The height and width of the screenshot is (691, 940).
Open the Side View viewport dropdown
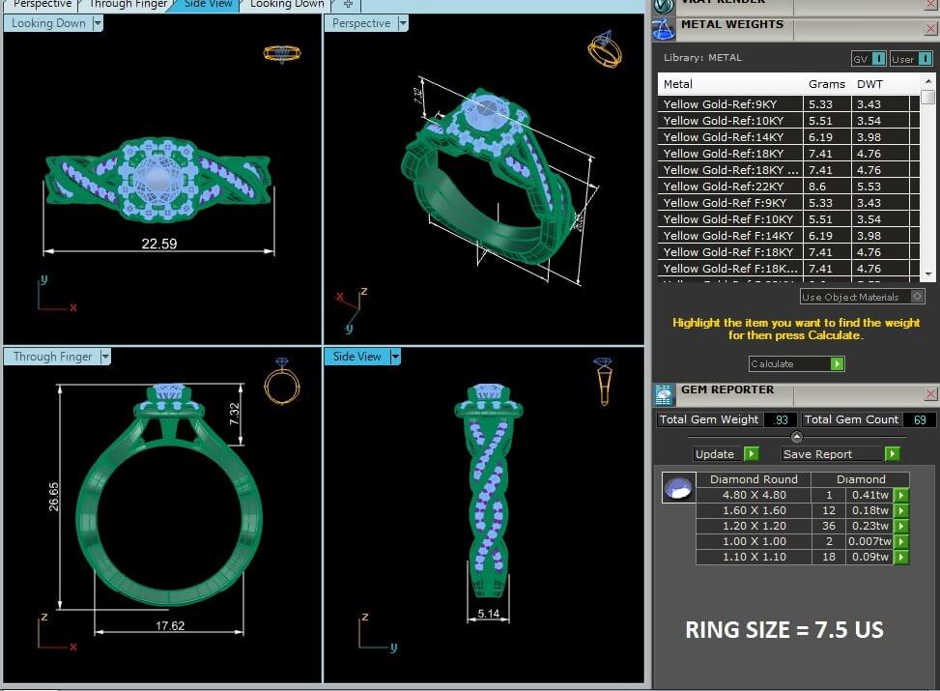pos(394,357)
